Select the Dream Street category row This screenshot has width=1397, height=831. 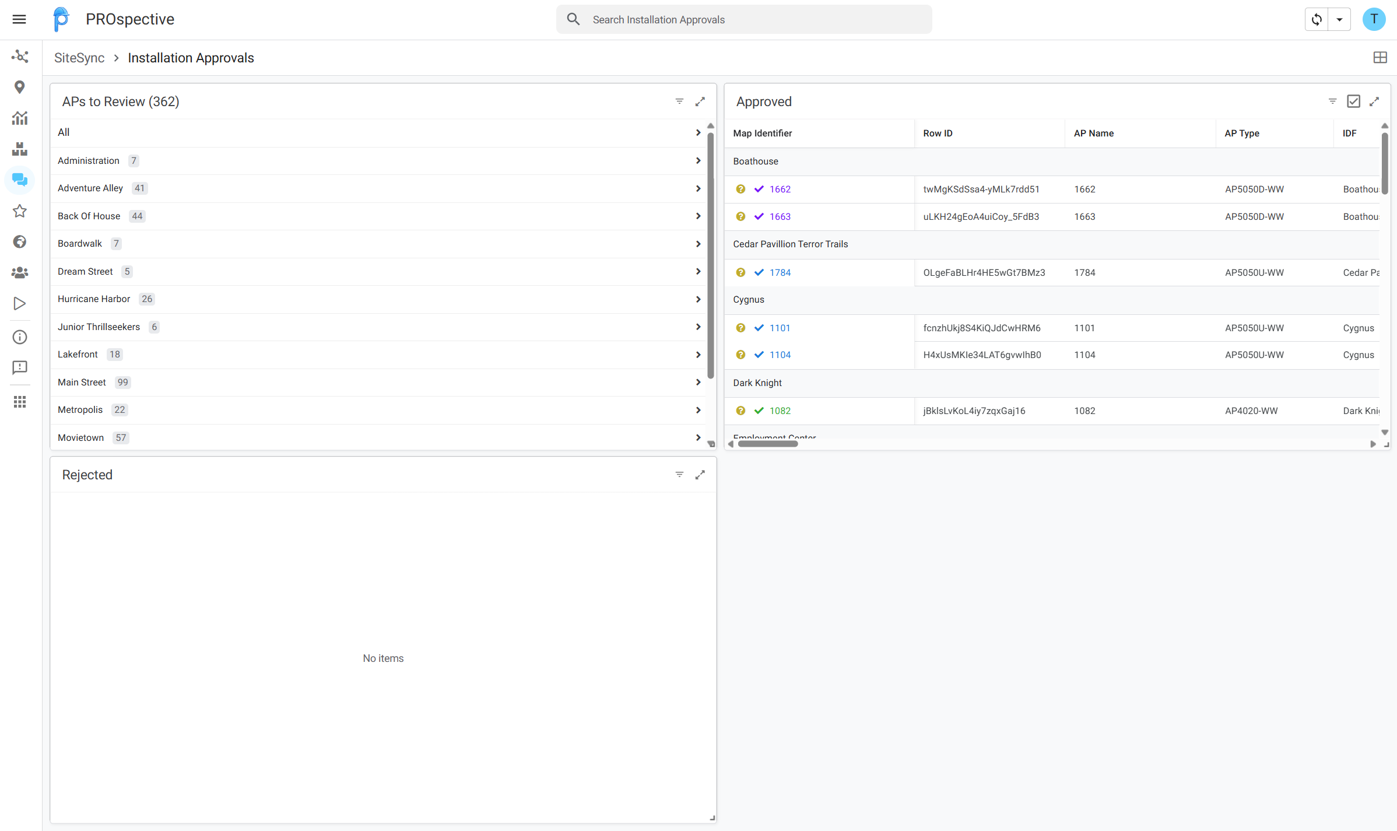point(378,272)
